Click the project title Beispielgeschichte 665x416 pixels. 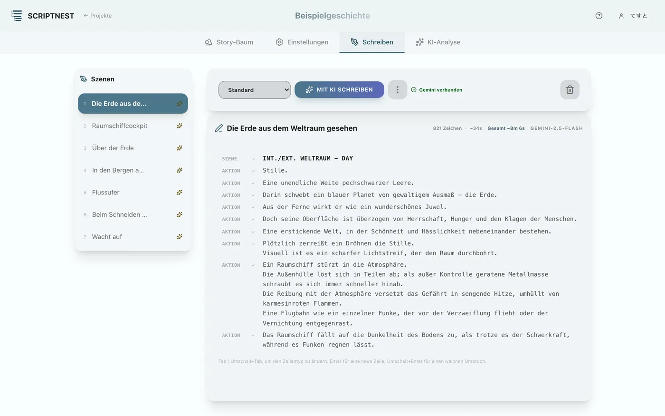(332, 16)
